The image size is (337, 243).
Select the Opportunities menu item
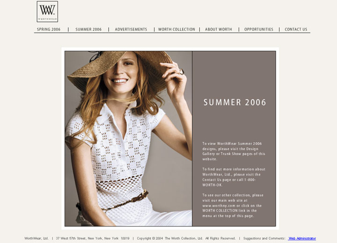coord(258,29)
